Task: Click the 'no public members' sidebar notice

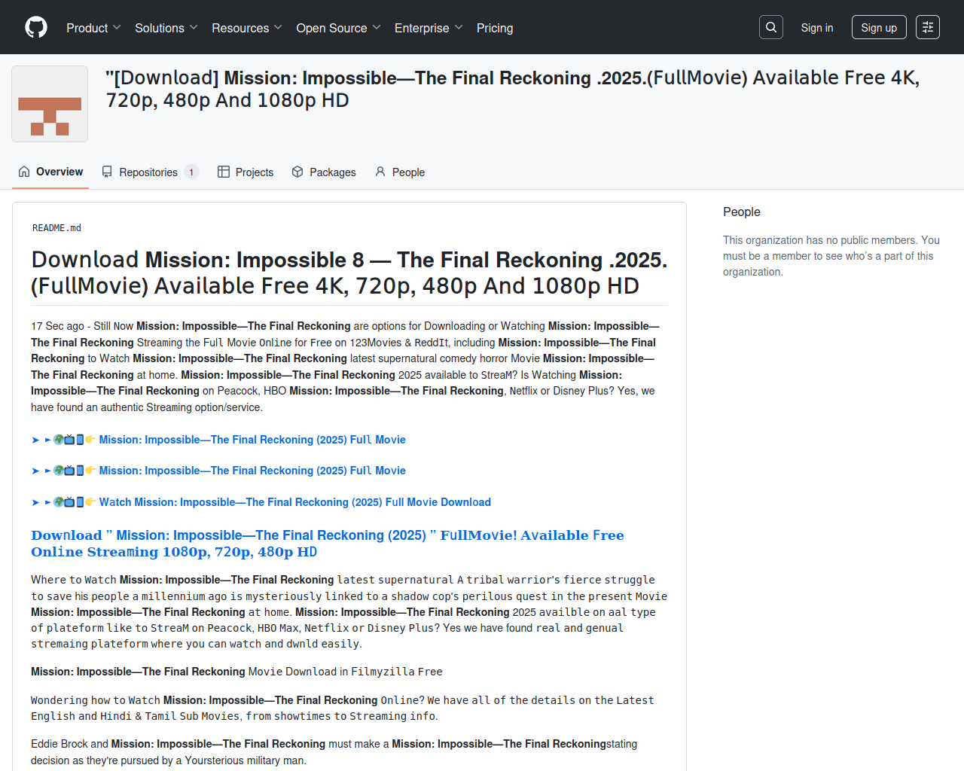Action: click(831, 256)
